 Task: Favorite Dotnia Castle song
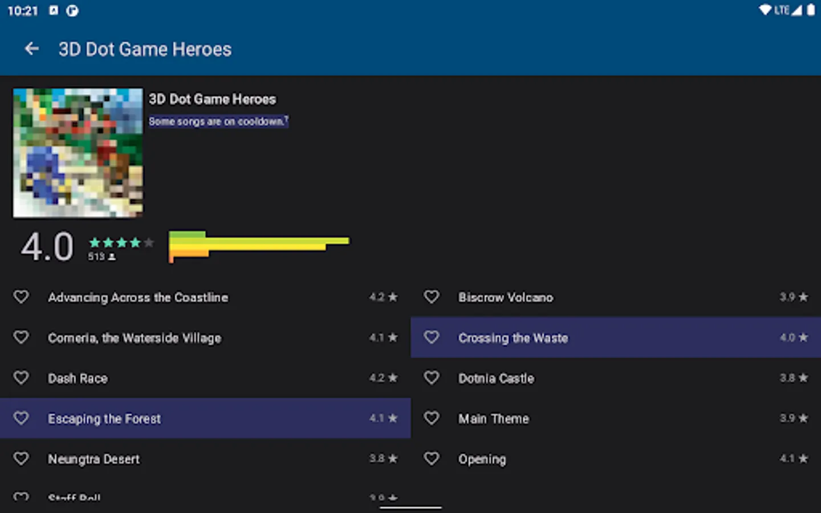432,378
